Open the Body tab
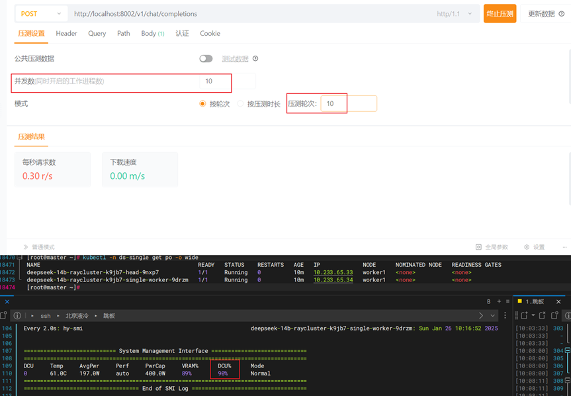Viewport: 571px width, 396px height. 153,34
